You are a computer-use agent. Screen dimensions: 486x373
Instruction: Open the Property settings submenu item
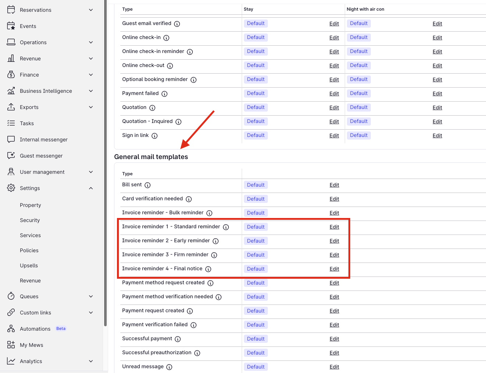click(x=31, y=205)
